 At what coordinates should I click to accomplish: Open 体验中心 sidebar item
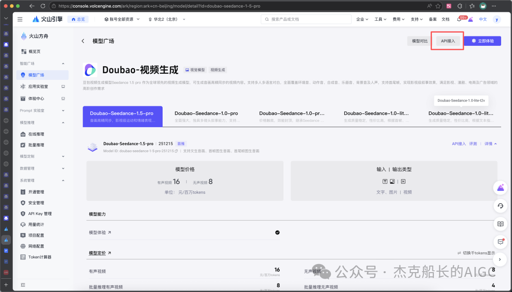[43, 99]
